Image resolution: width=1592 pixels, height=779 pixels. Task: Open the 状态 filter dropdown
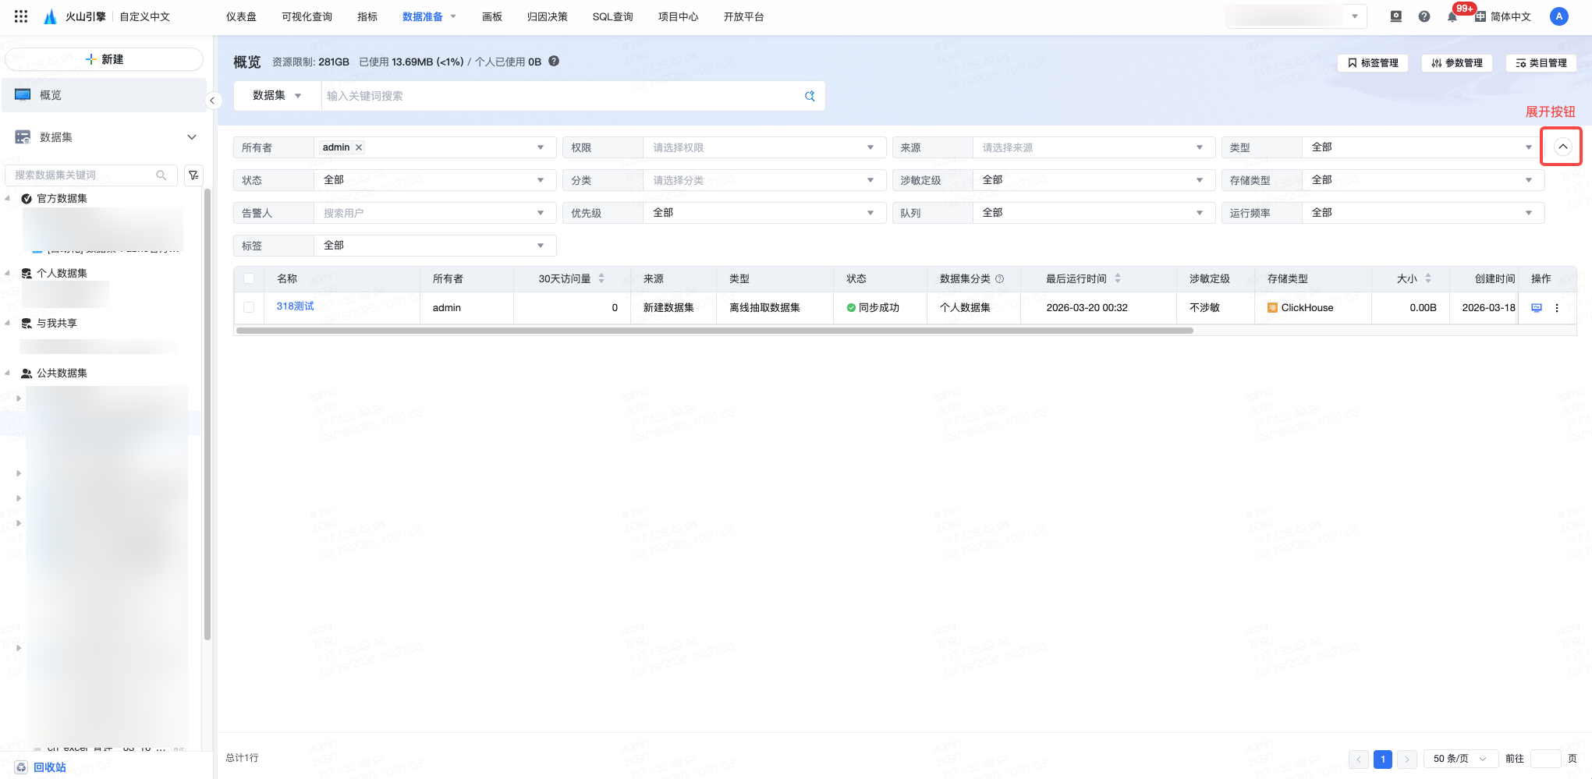pos(434,180)
